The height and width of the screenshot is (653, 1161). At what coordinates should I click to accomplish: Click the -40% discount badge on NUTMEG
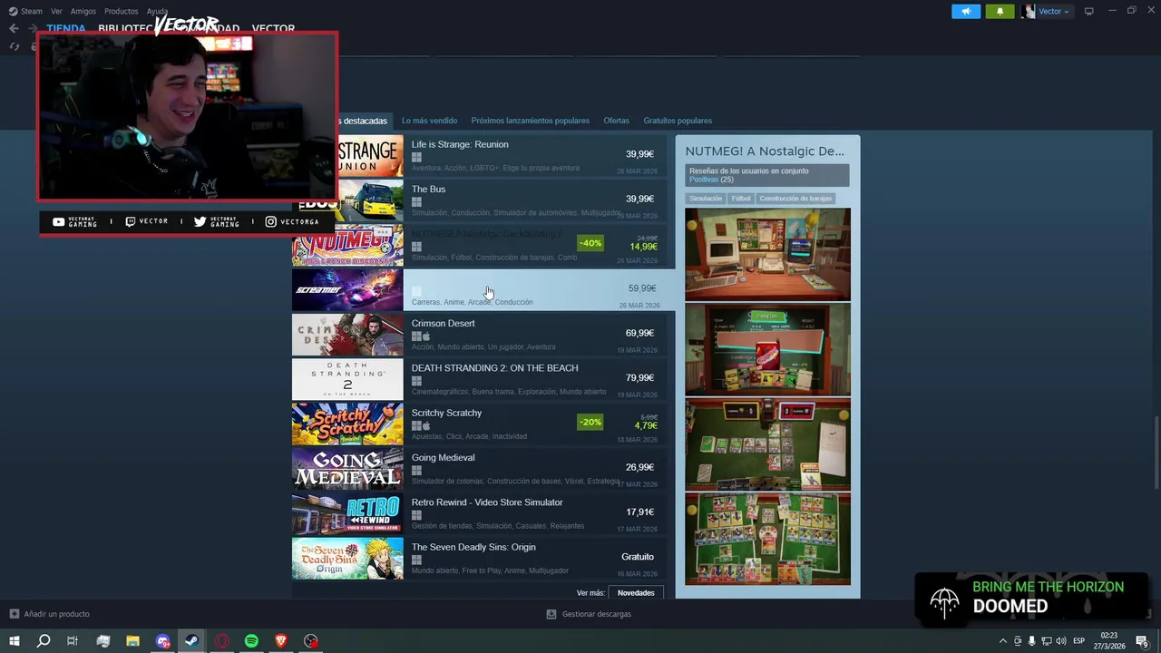click(x=590, y=243)
